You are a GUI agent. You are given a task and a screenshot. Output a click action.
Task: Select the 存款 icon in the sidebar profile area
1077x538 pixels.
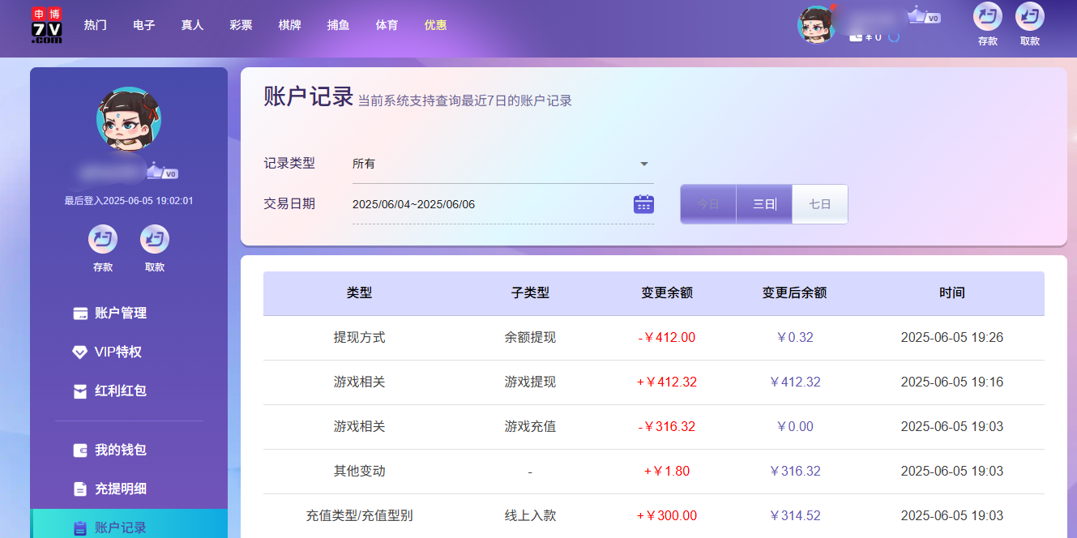[x=103, y=239]
